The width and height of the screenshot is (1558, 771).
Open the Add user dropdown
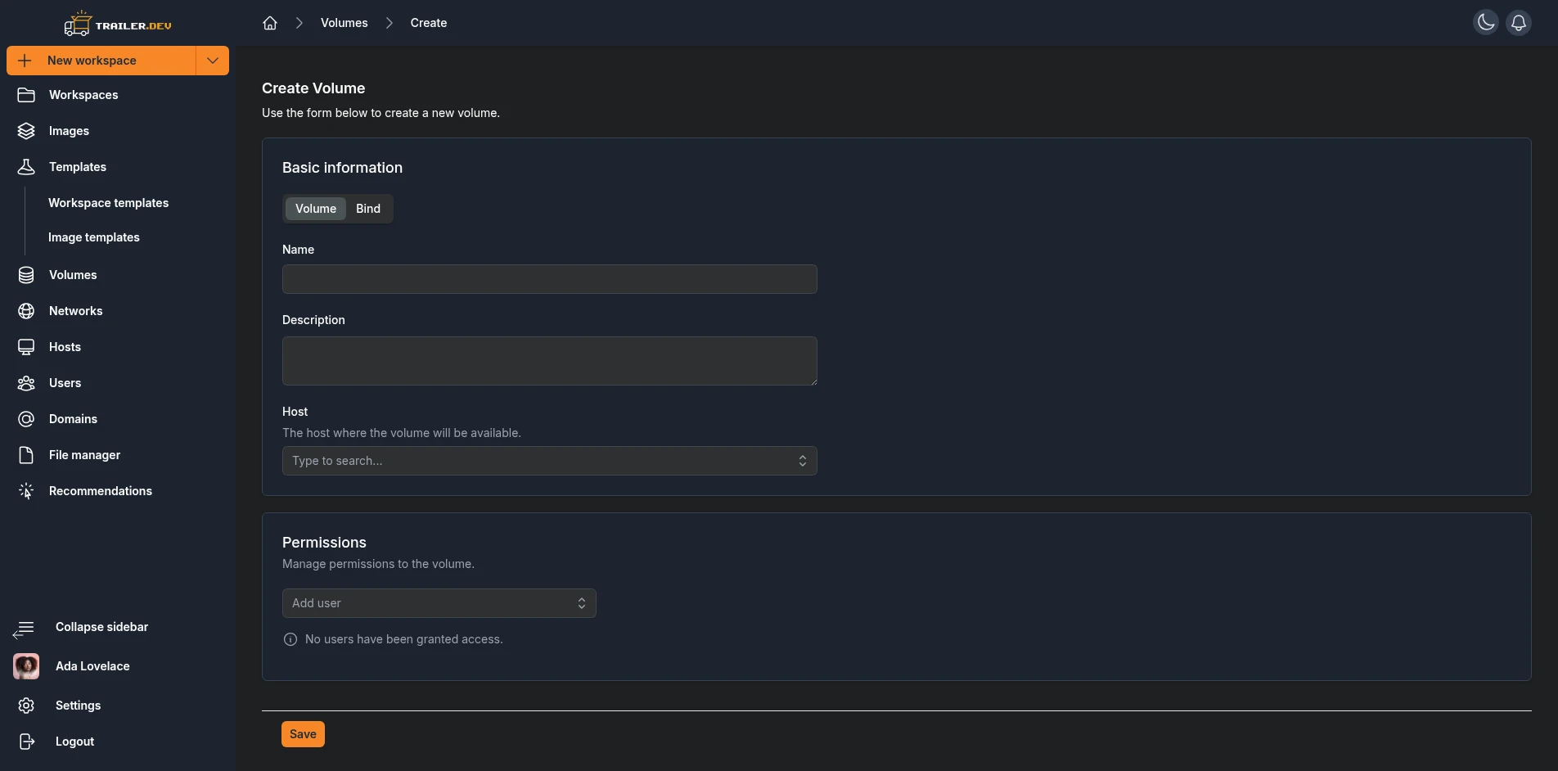pyautogui.click(x=439, y=603)
